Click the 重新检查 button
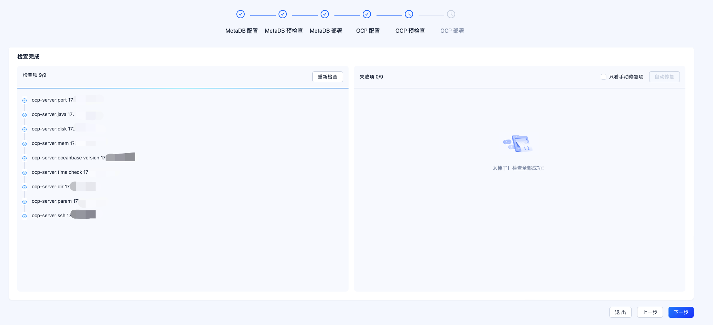The image size is (713, 325). point(328,77)
